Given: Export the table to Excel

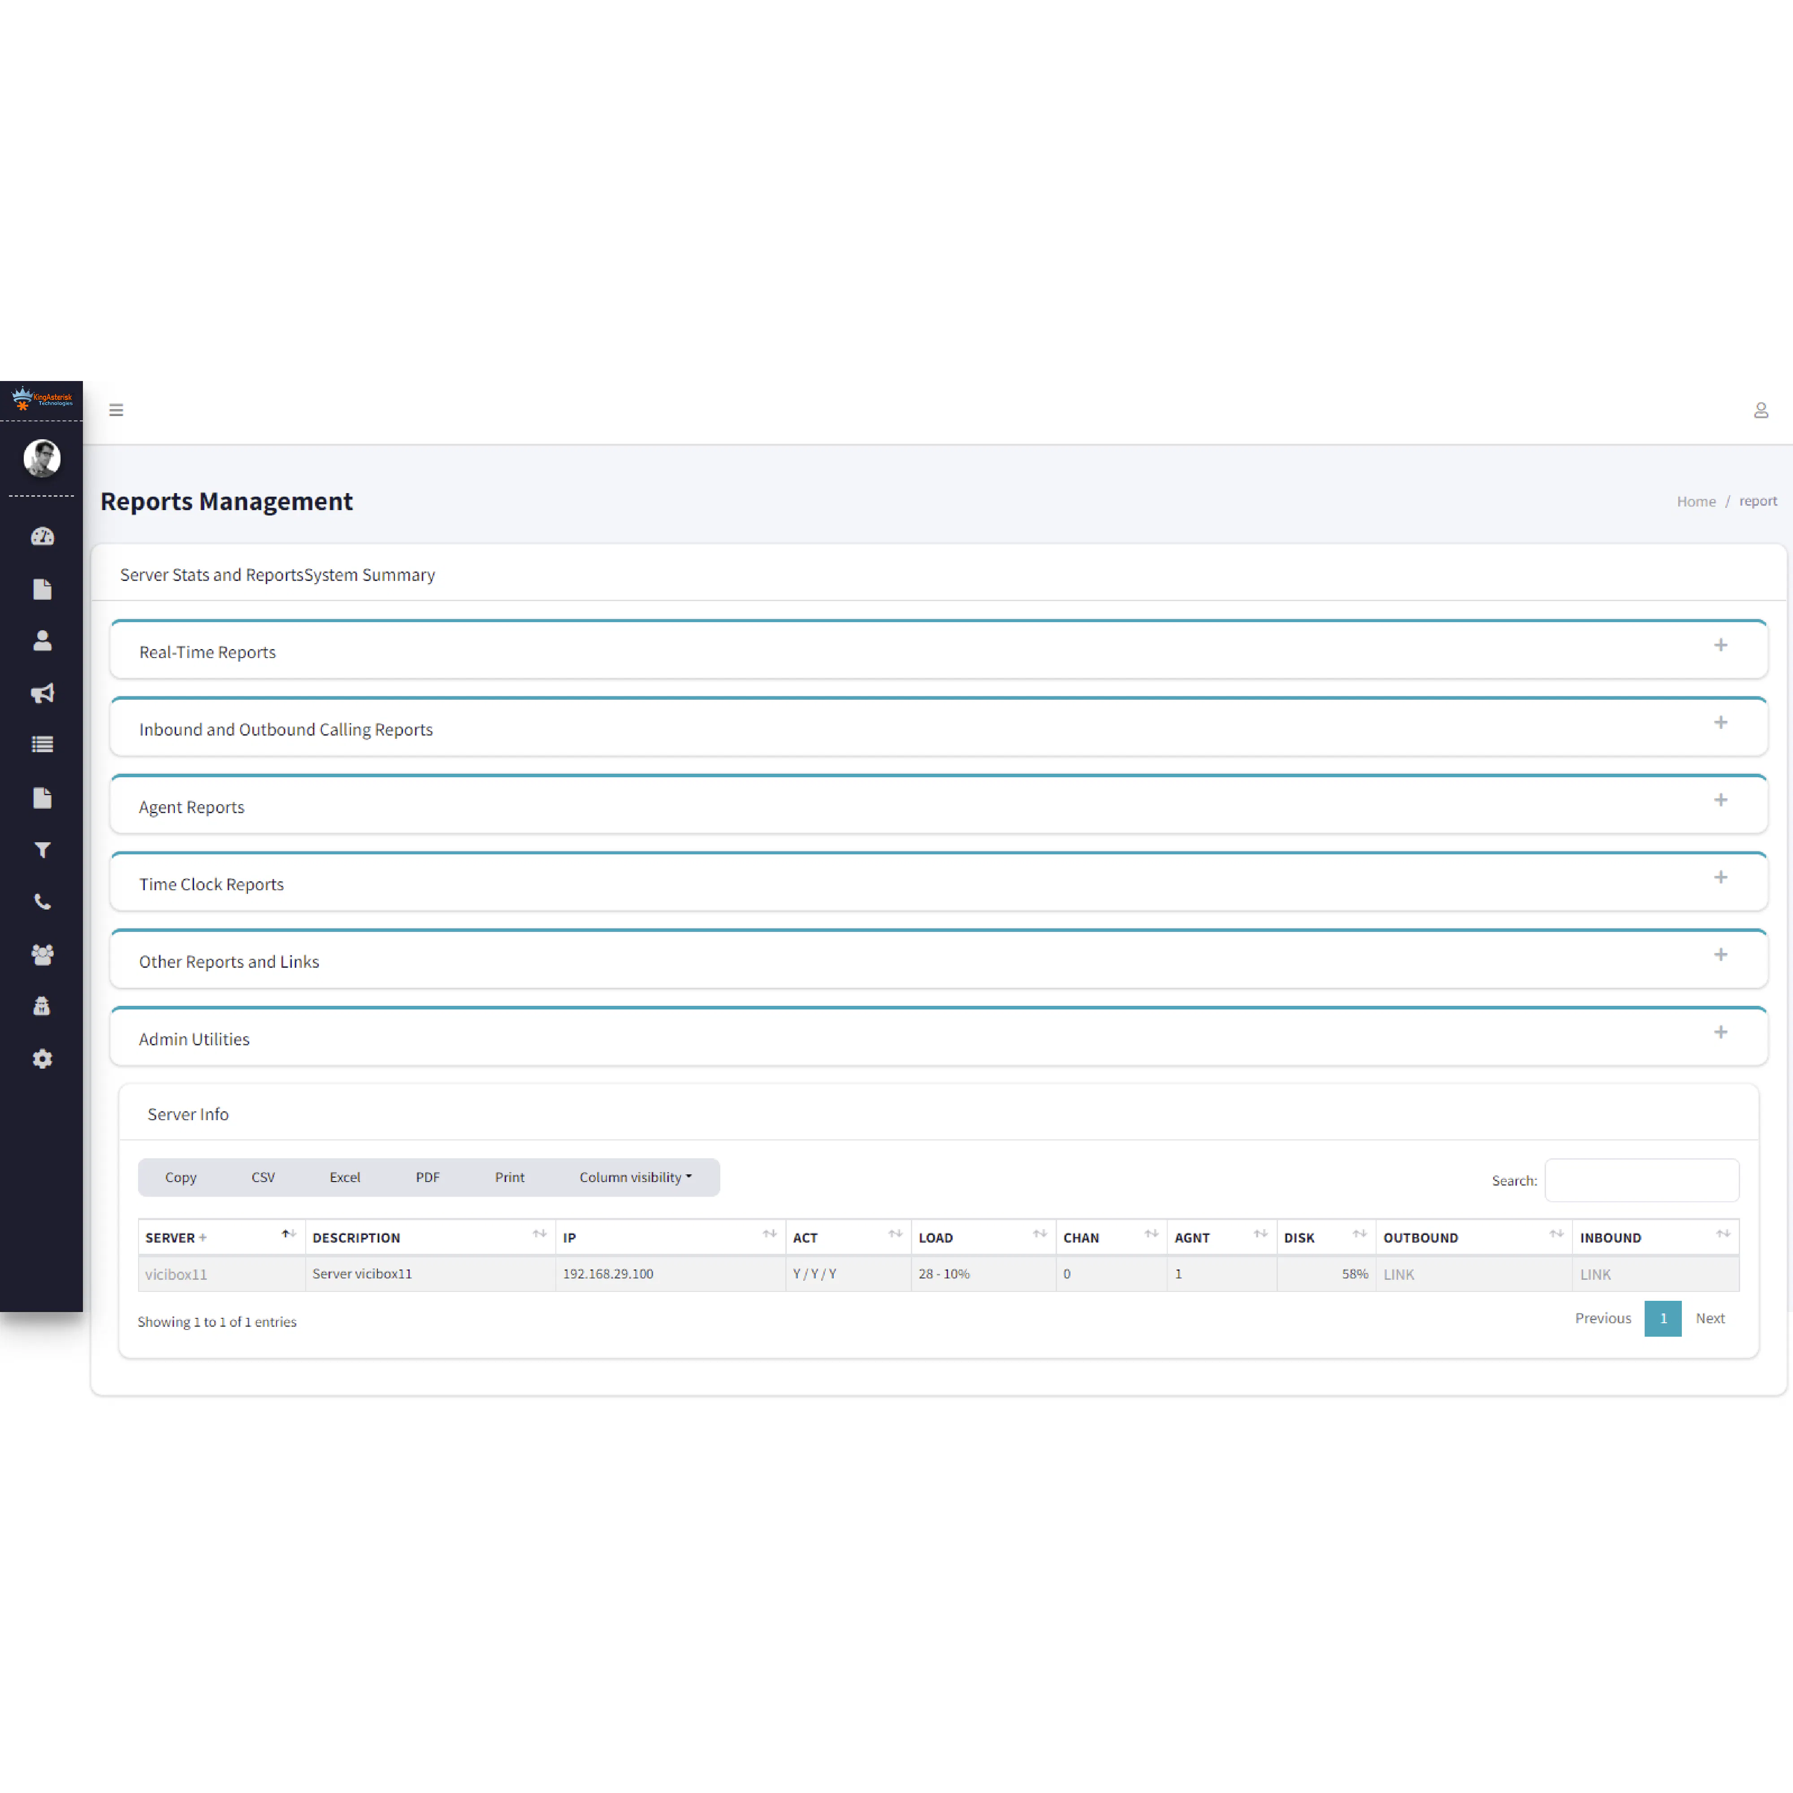Looking at the screenshot, I should tap(344, 1177).
